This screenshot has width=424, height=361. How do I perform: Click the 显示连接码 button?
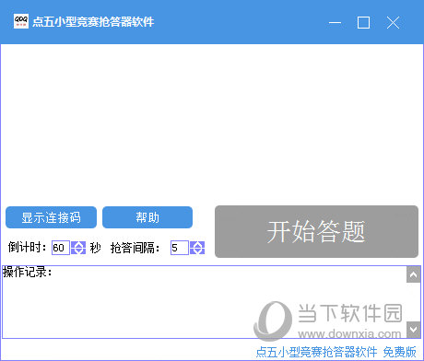(x=51, y=217)
